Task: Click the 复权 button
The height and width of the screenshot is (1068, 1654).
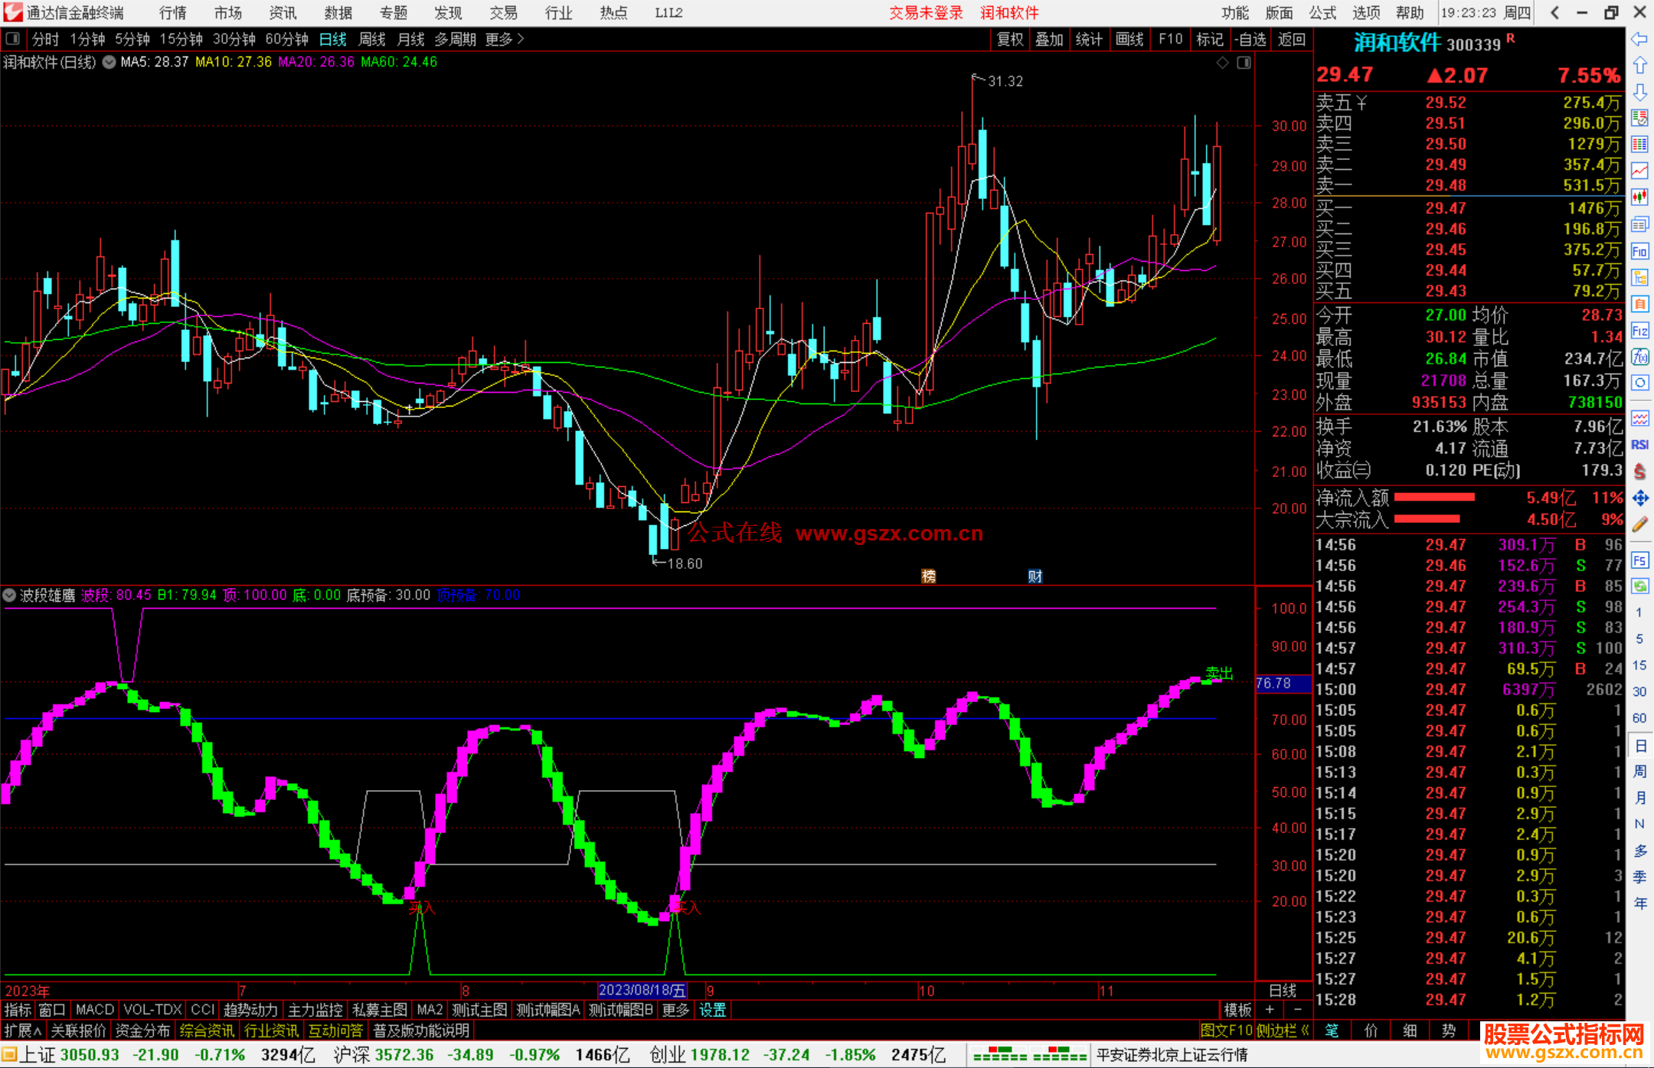Action: click(1009, 39)
